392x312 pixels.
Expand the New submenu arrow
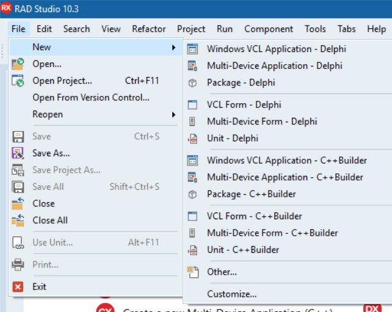[x=173, y=47]
